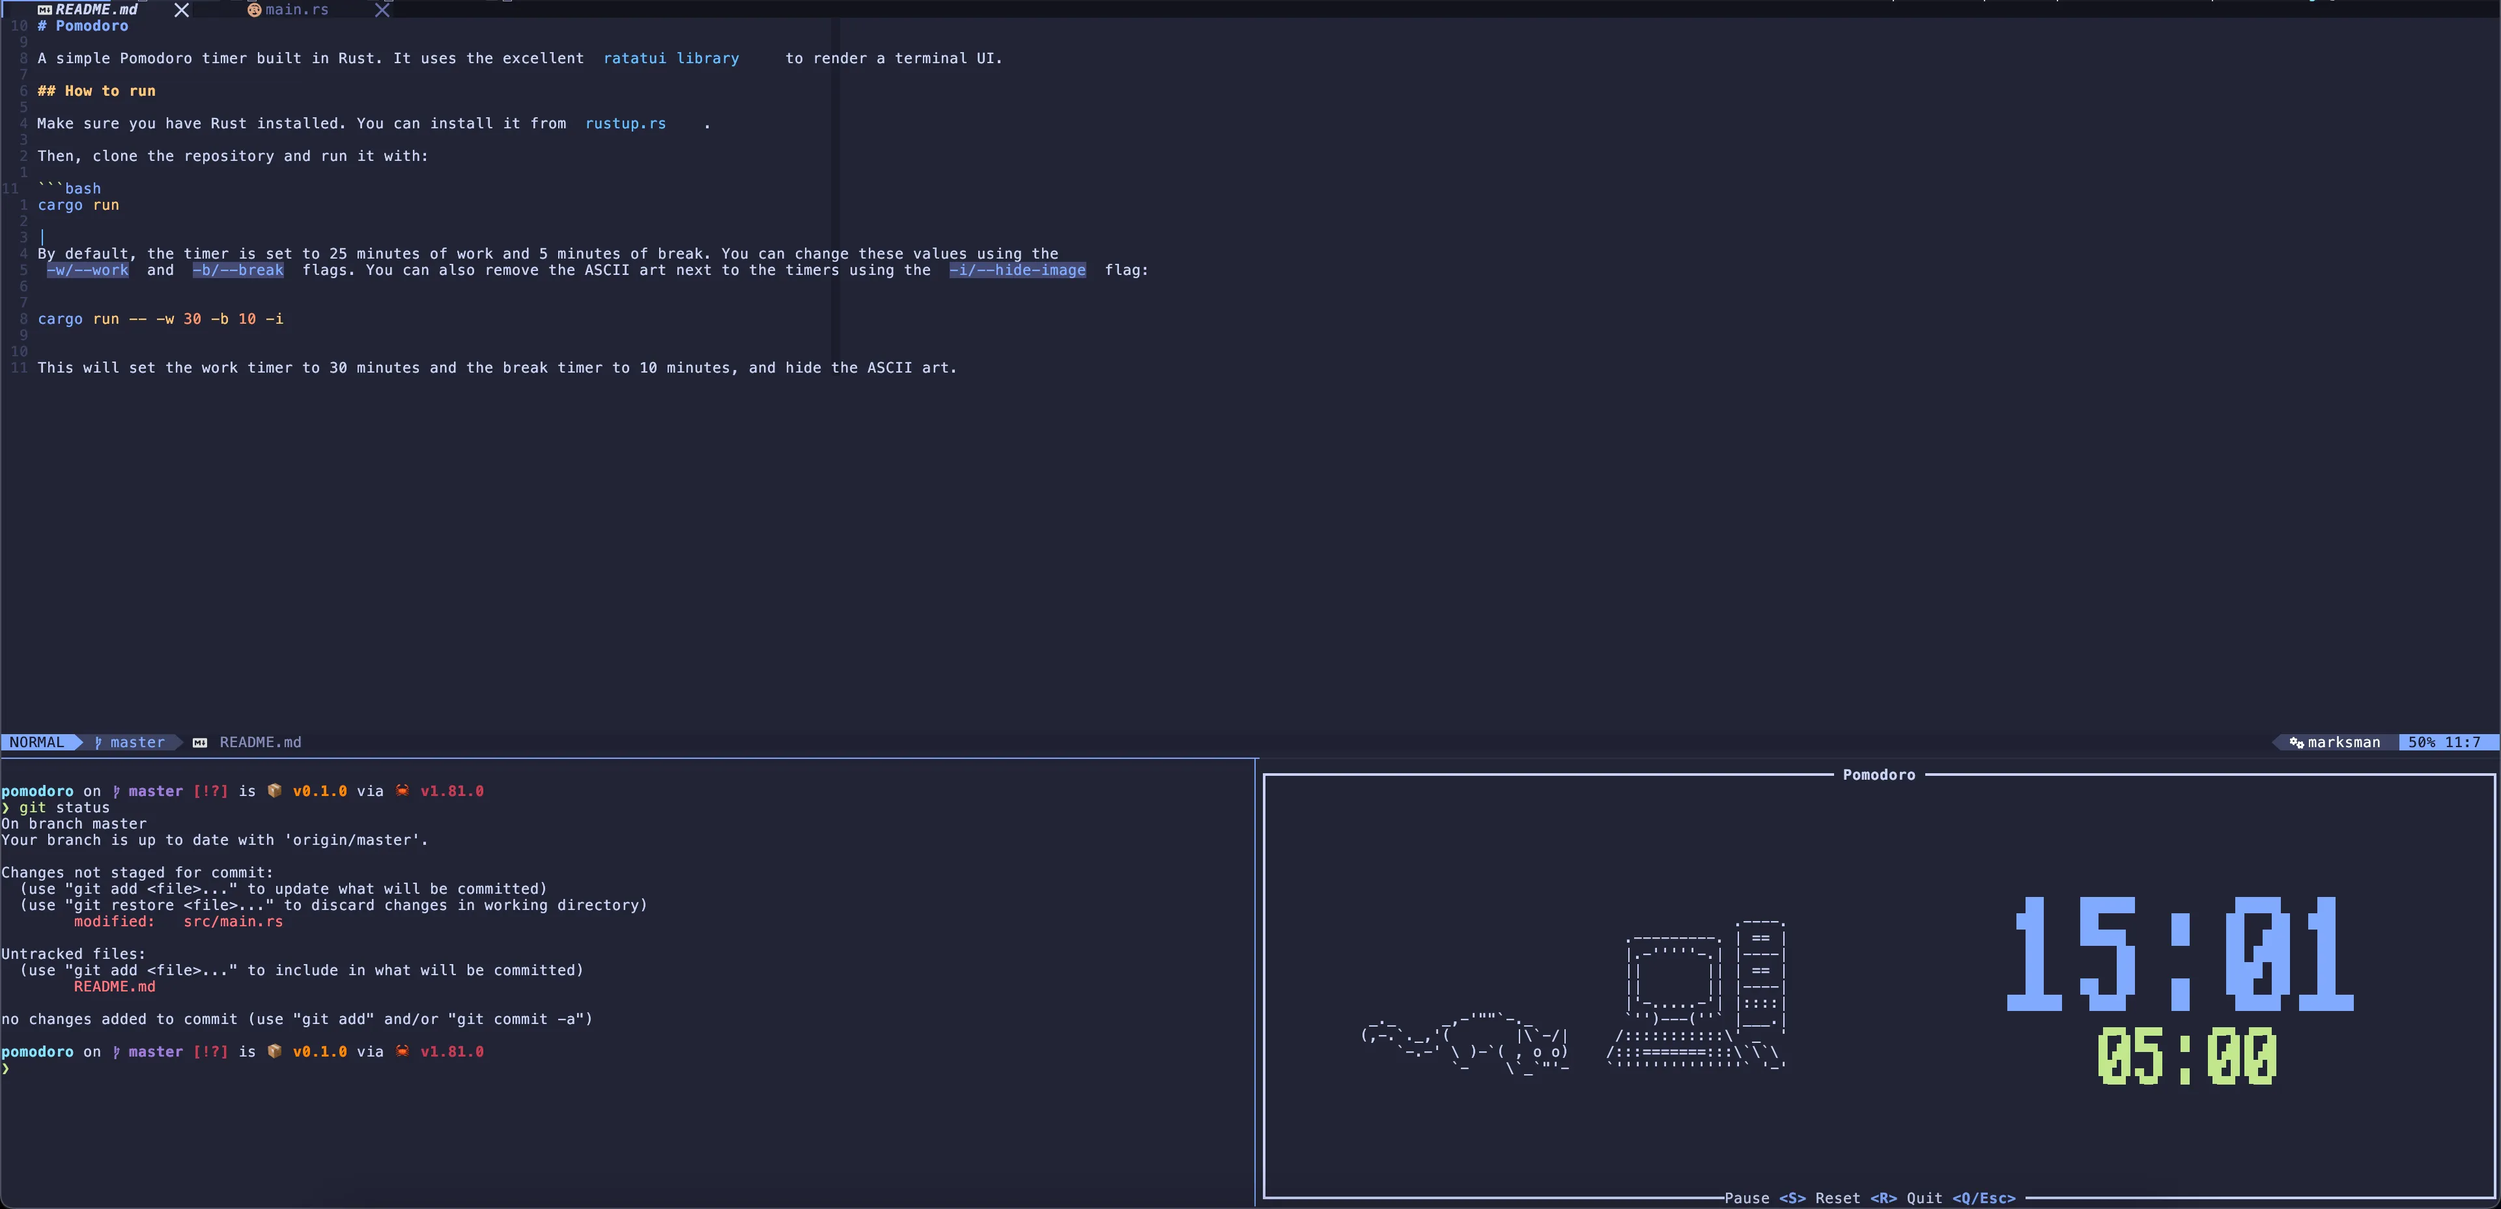Click the line starting "Make sure you have Rust installed"

click(374, 123)
